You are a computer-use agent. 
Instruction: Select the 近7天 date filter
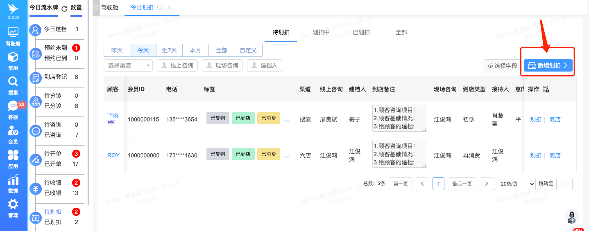click(x=169, y=50)
